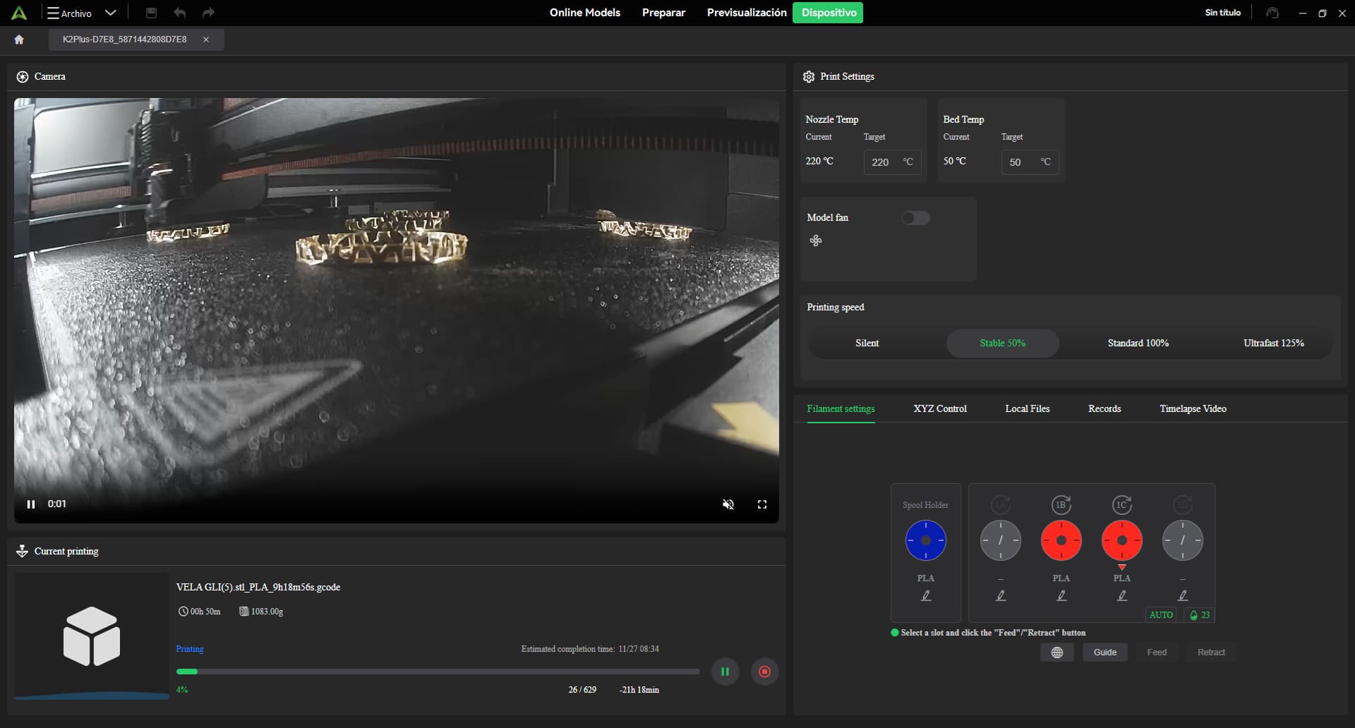Open the Timelapse Video tab
Screen dimensions: 1355x728
tap(1193, 409)
